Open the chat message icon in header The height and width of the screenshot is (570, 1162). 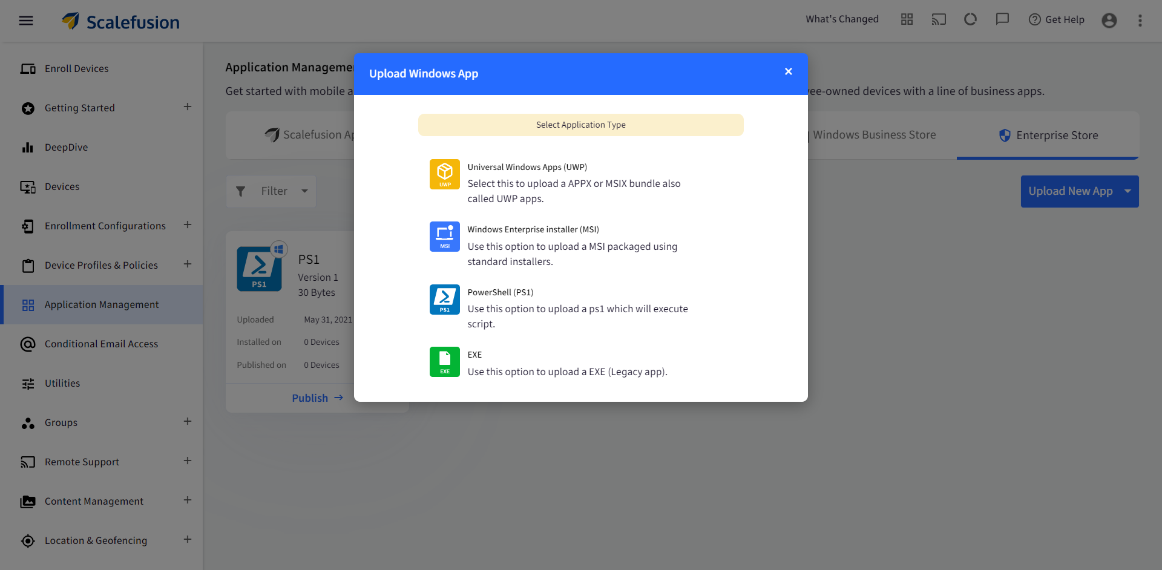click(1002, 19)
